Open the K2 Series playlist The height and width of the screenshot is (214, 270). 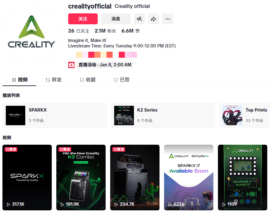(163, 116)
